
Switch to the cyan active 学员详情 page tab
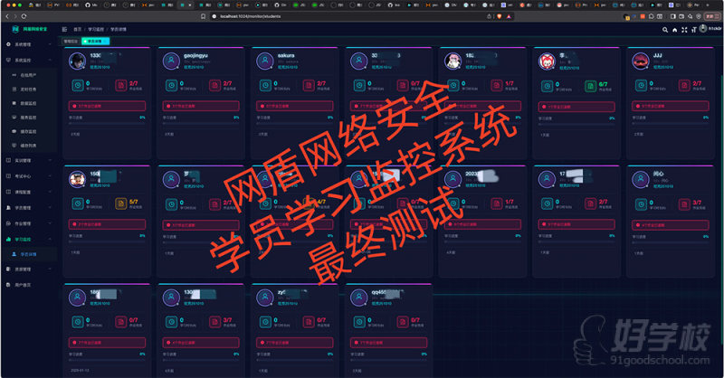coord(95,41)
